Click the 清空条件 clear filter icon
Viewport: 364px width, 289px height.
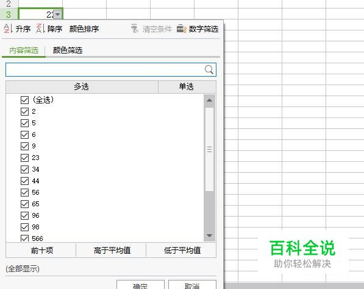[134, 29]
